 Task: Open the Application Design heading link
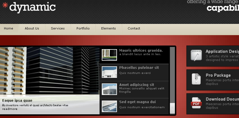(x=222, y=51)
